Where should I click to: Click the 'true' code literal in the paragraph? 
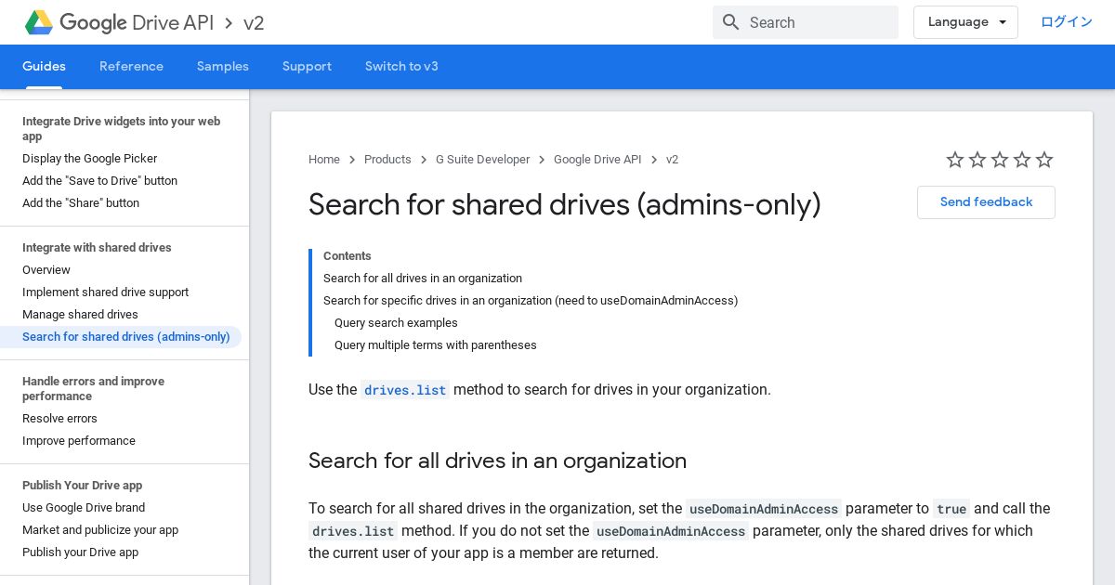tap(951, 509)
